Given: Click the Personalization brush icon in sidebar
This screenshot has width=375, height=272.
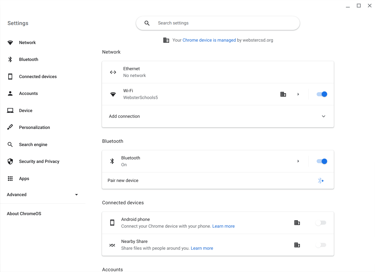Looking at the screenshot, I should point(10,127).
